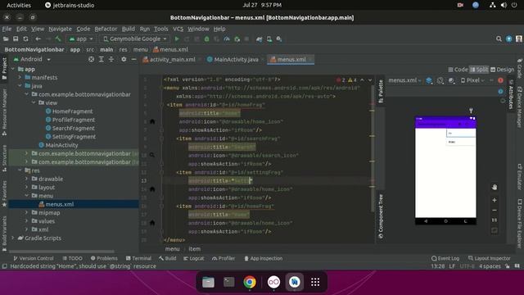
Task: Open the Navigate menu
Action: pos(60,29)
